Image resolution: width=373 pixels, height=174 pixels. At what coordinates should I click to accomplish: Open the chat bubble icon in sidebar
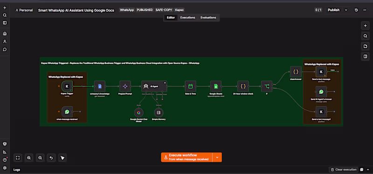pyautogui.click(x=5, y=49)
